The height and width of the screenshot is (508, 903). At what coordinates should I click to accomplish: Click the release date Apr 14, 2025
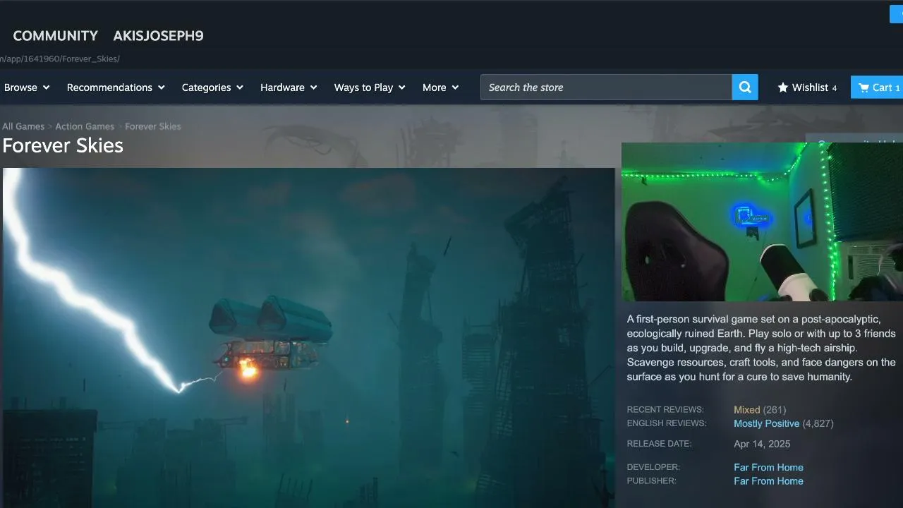(762, 444)
